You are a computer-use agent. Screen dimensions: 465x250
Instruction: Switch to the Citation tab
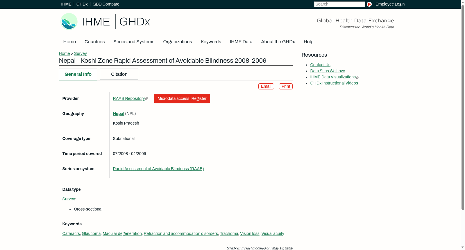pyautogui.click(x=119, y=74)
